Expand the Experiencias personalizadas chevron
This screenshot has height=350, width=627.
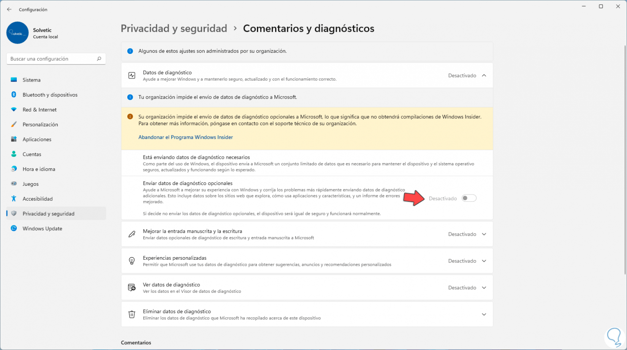(484, 261)
